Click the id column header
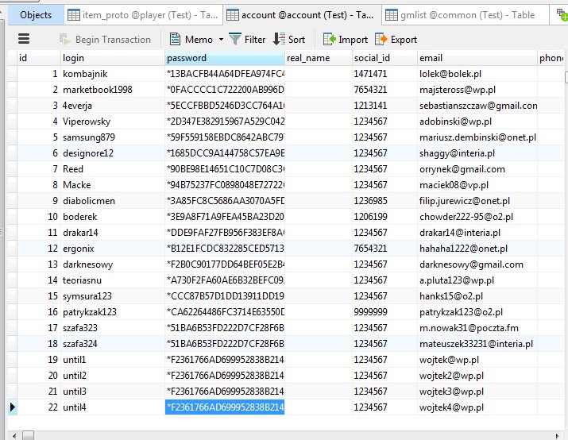The width and height of the screenshot is (568, 440). [x=39, y=58]
